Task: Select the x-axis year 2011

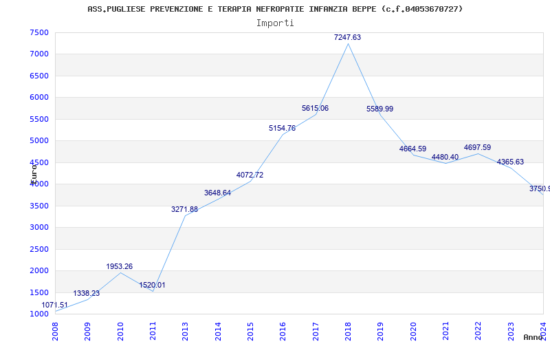Action: [153, 332]
